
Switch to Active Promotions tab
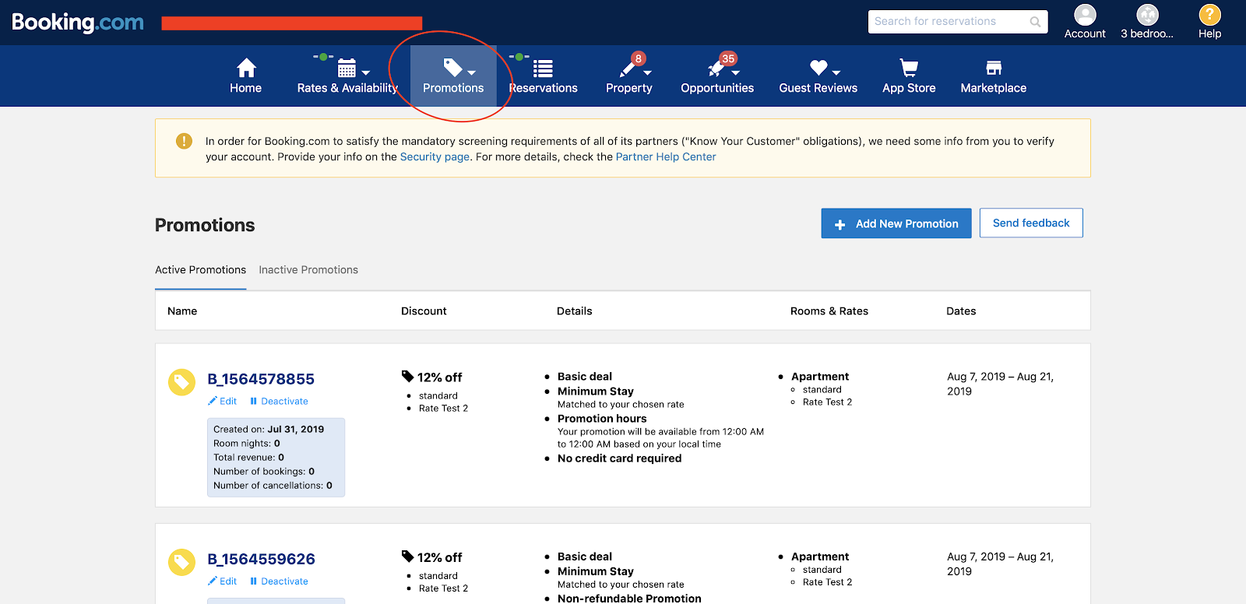click(x=200, y=270)
